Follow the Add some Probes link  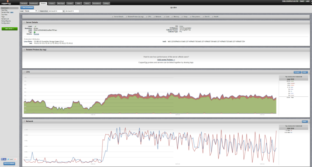click(166, 60)
